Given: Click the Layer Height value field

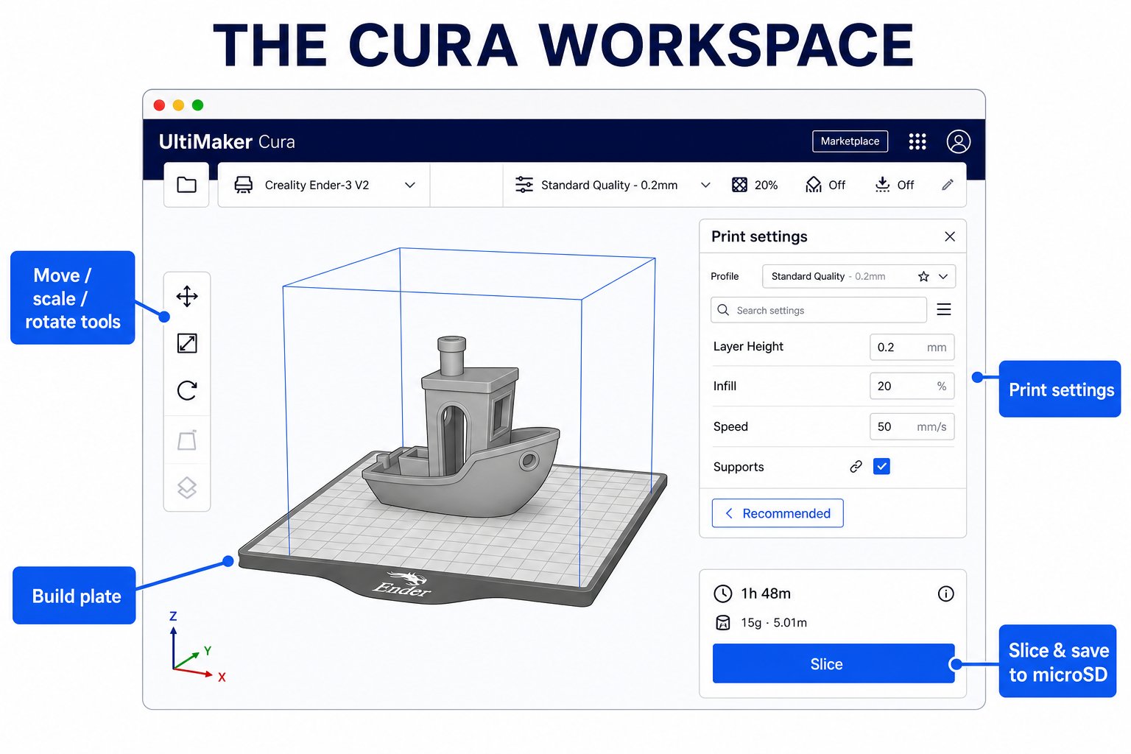Looking at the screenshot, I should pyautogui.click(x=912, y=347).
